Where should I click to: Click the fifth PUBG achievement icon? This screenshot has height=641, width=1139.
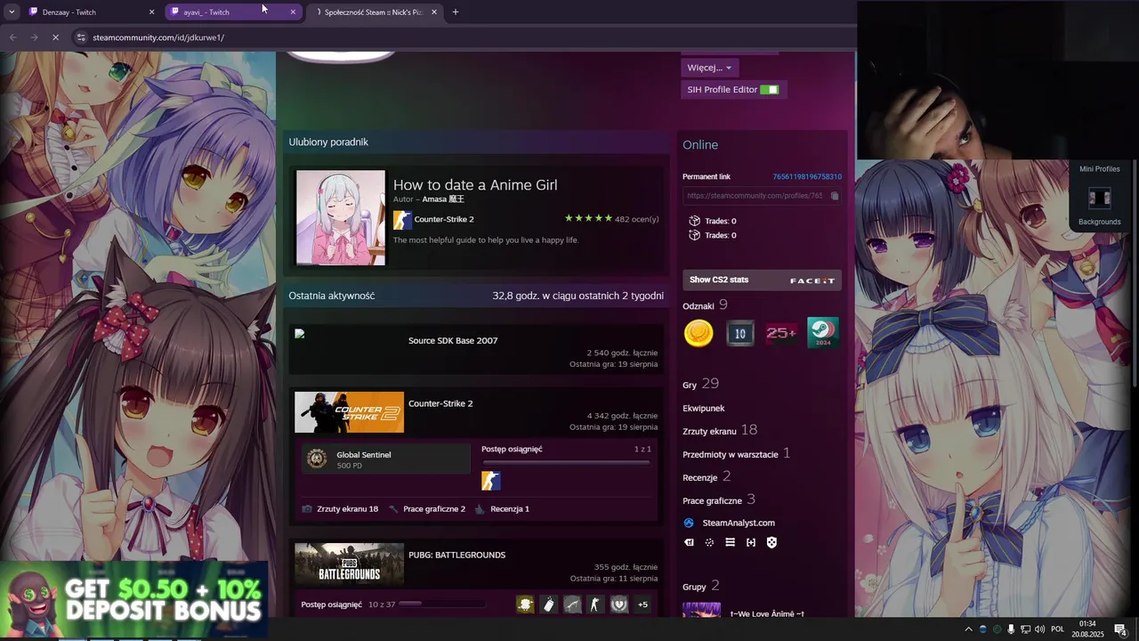coord(619,604)
